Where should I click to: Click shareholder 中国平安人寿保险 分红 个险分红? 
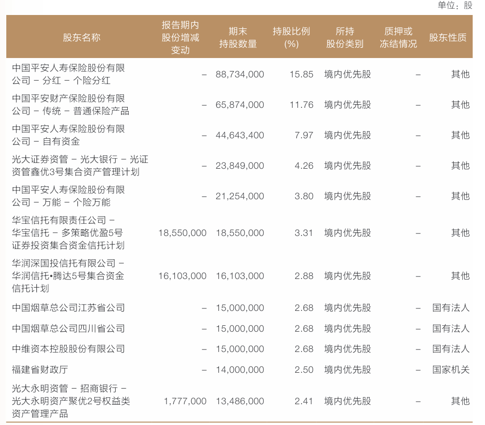pos(68,74)
